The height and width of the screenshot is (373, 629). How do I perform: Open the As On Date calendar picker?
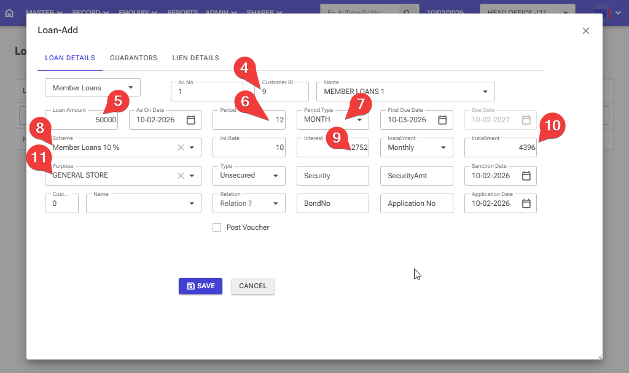point(190,120)
